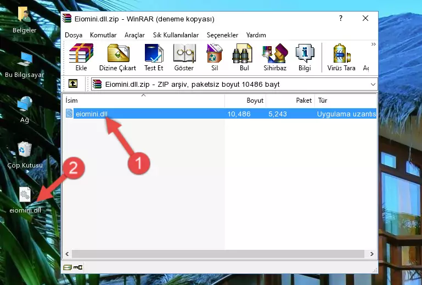Screen dimensions: 422x285
Task: Click the 5,243 packed size cell
Action: [x=278, y=114]
